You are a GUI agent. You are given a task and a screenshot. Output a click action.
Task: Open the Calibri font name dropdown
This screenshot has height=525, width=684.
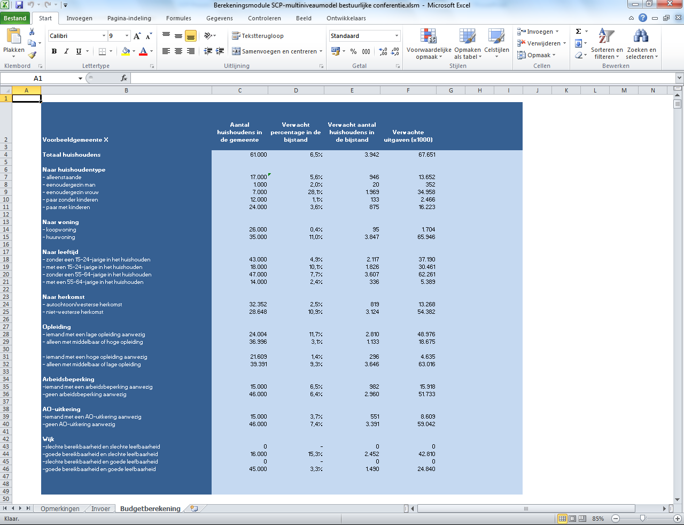(x=104, y=36)
